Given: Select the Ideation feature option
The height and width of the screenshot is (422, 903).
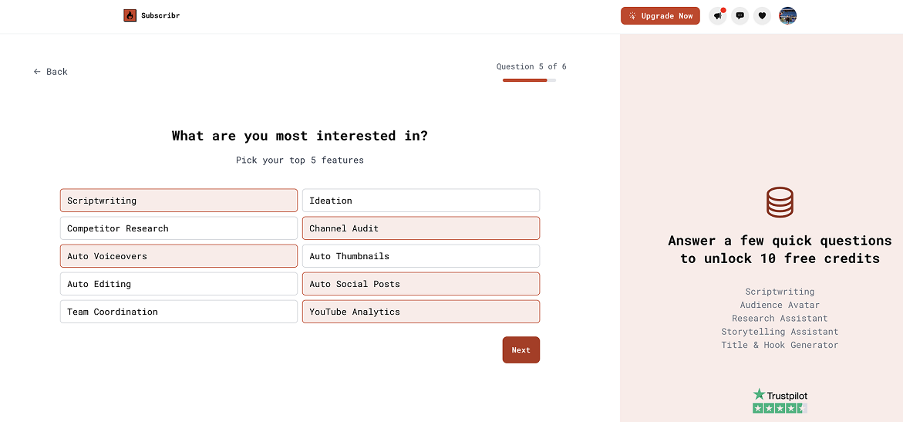Looking at the screenshot, I should (421, 201).
